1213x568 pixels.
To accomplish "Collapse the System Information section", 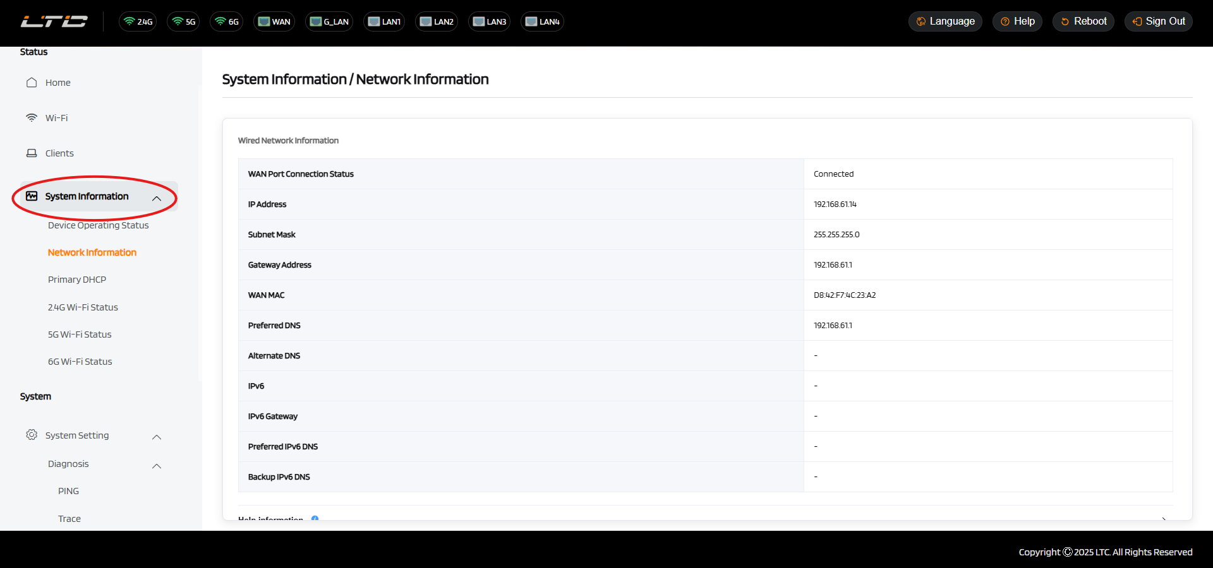I will (x=157, y=198).
